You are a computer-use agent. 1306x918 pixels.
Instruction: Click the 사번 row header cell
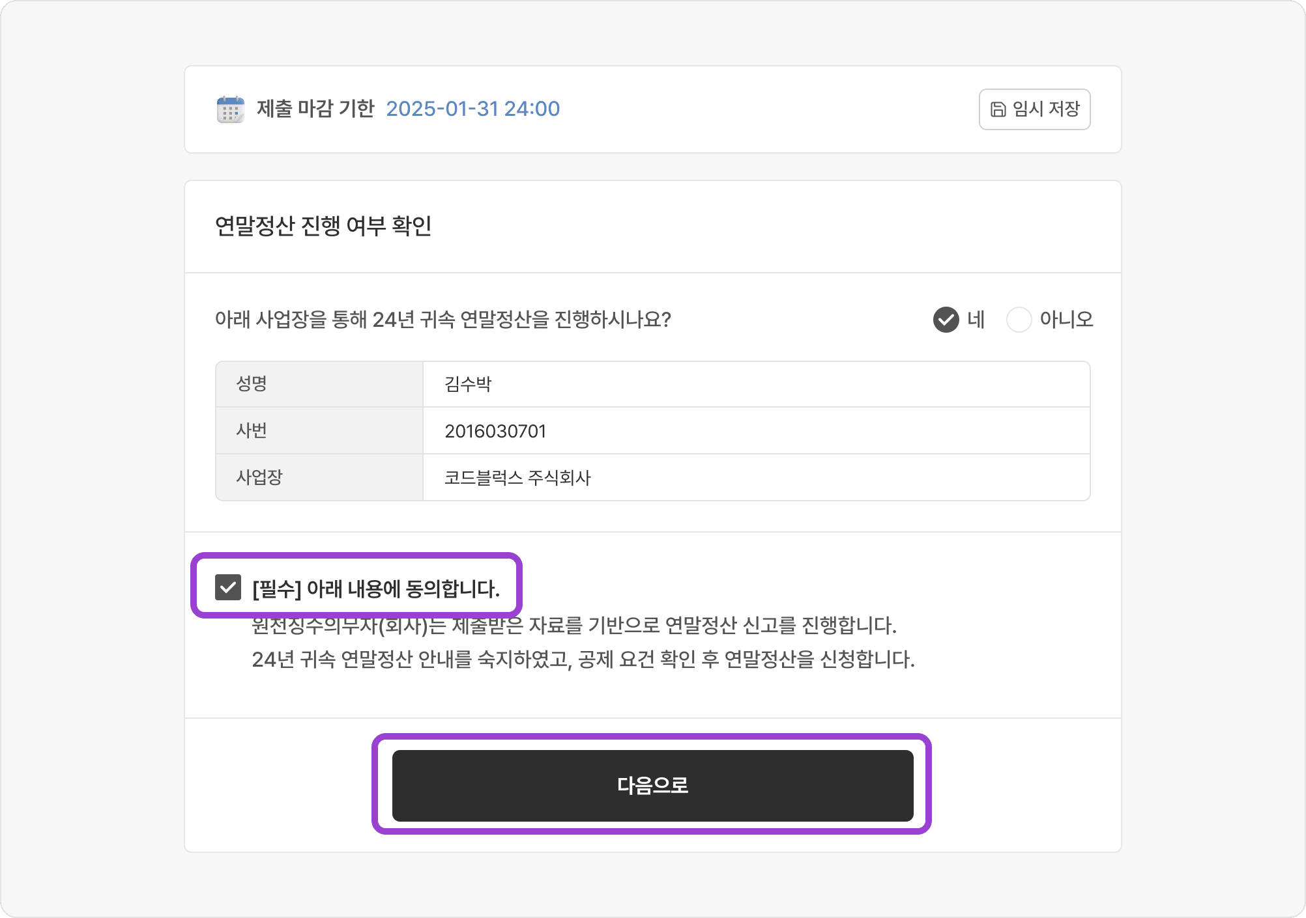[x=319, y=431]
